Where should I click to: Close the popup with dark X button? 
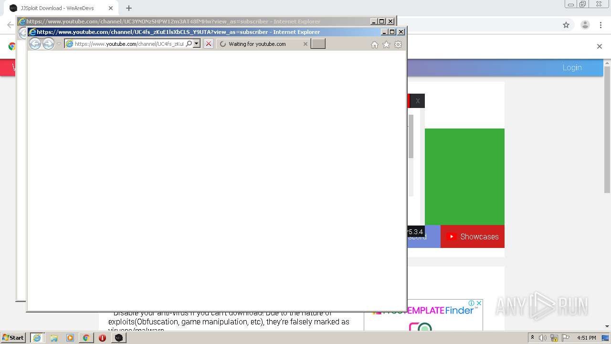[418, 101]
